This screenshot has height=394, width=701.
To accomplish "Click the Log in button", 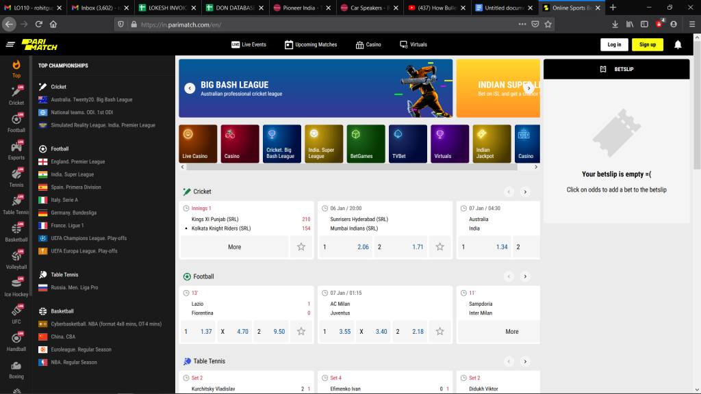I will (614, 44).
